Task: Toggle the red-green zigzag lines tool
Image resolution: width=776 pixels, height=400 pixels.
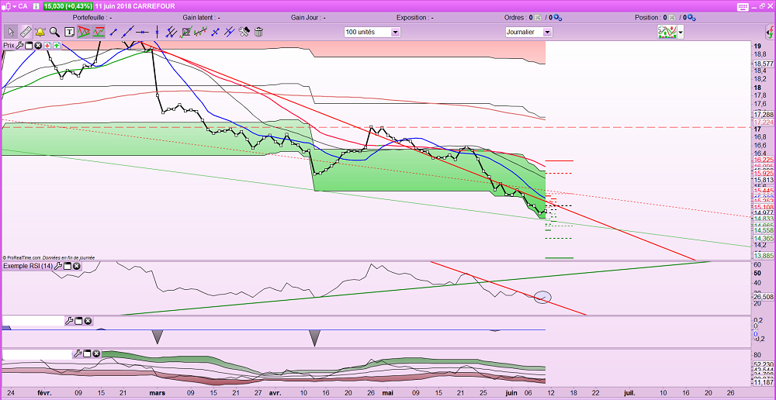Action: [99, 32]
